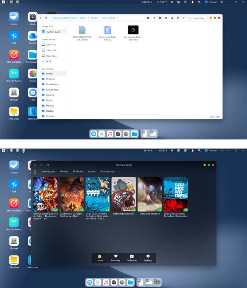247x288 pixels.
Task: Open the Downloads folder in Quick Access
Action: pyautogui.click(x=52, y=84)
